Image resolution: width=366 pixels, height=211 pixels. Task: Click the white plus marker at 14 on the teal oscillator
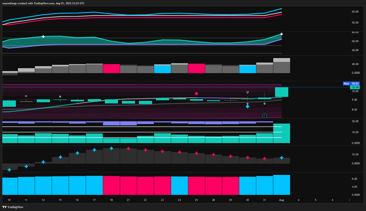[43, 36]
